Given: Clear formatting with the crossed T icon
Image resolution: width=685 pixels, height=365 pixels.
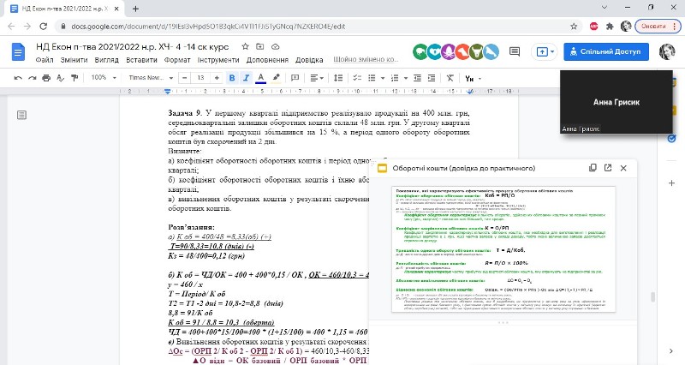Looking at the screenshot, I should tap(450, 78).
